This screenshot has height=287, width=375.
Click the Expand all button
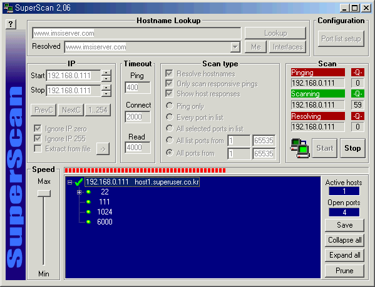[344, 255]
